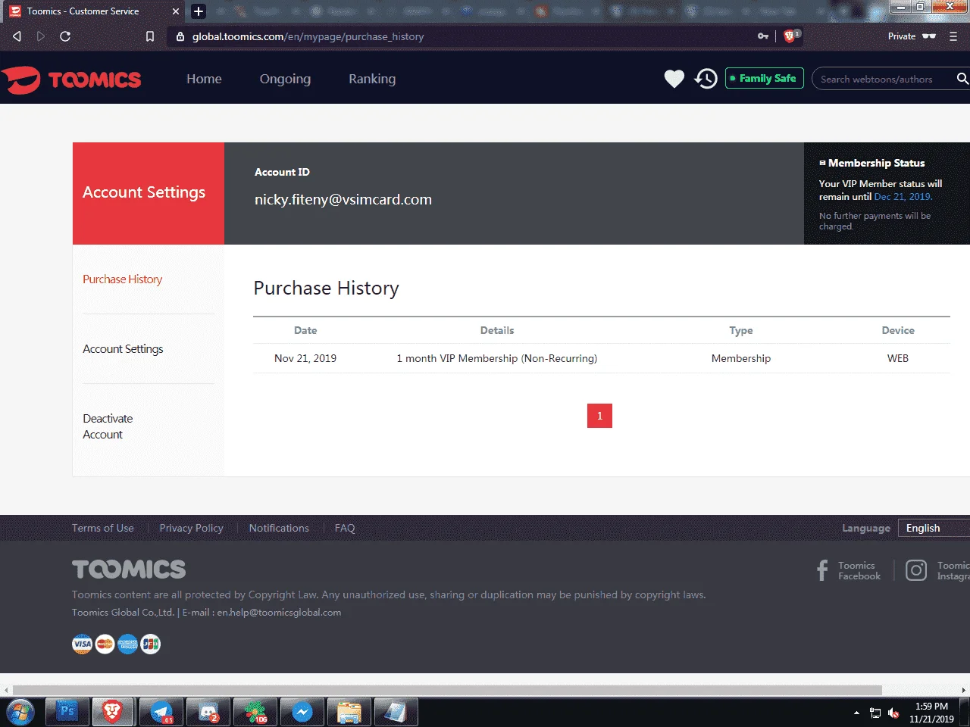Viewport: 970px width, 727px height.
Task: Open Discord from taskbar
Action: coord(208,712)
